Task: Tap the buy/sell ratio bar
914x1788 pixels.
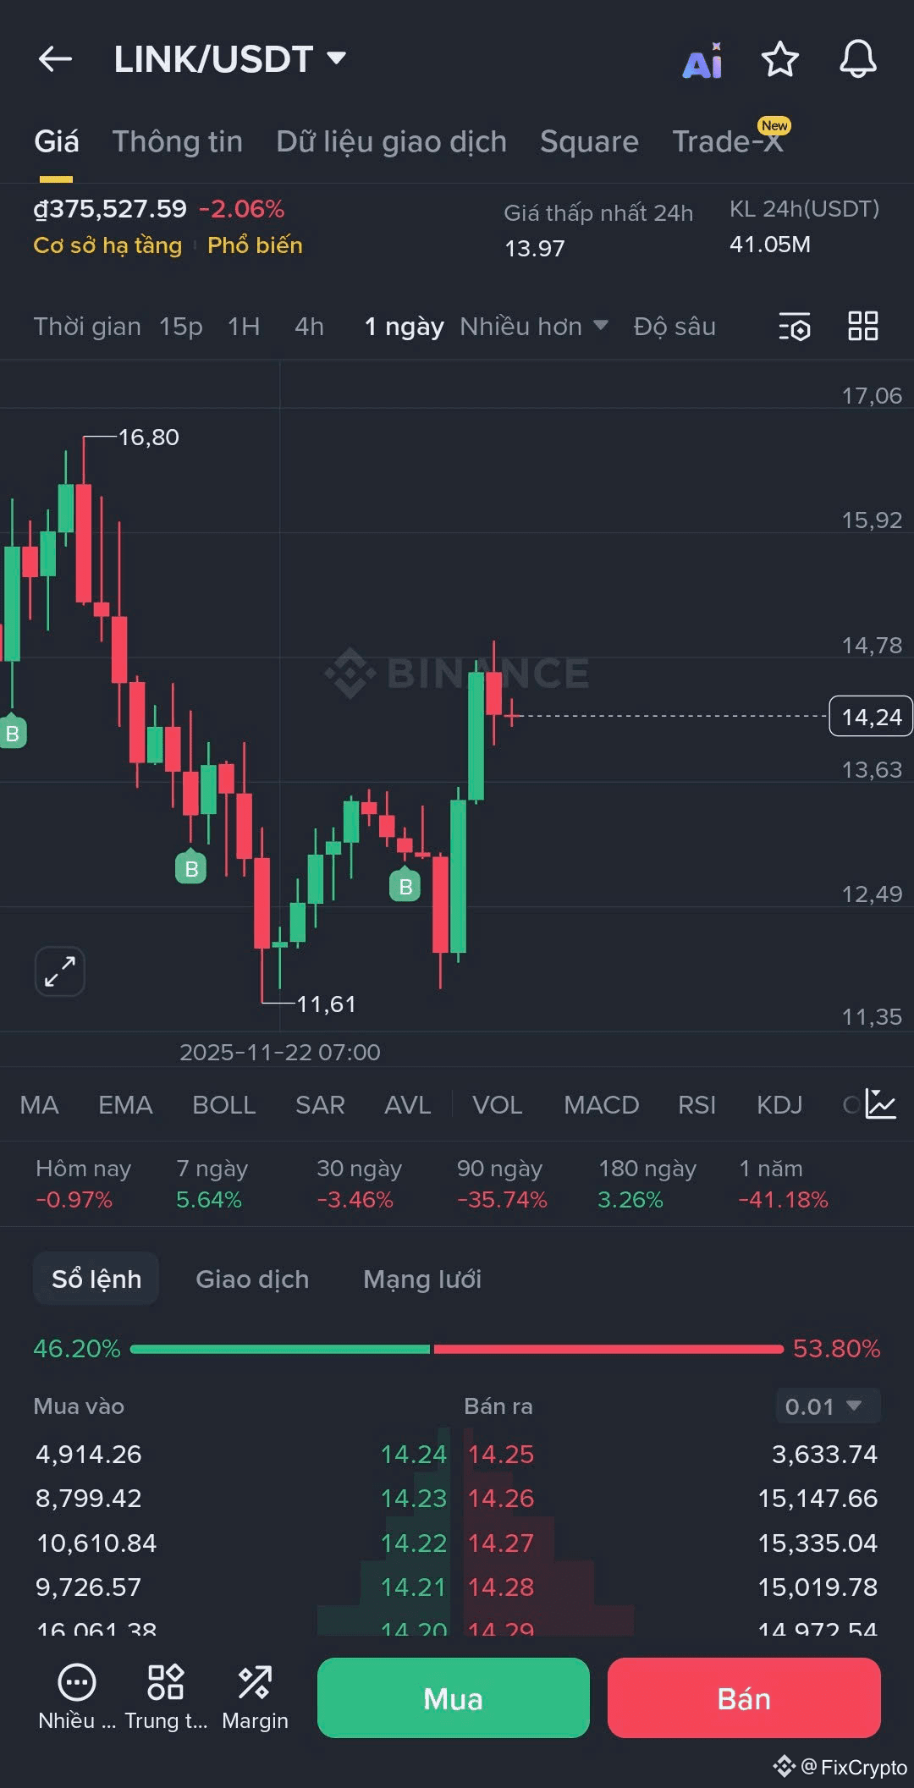Action: [x=457, y=1348]
